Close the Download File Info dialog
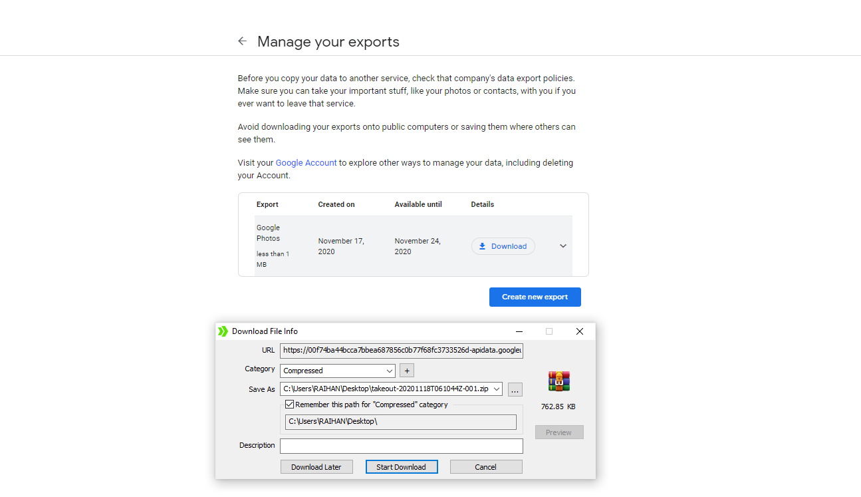The width and height of the screenshot is (861, 497). 580,331
